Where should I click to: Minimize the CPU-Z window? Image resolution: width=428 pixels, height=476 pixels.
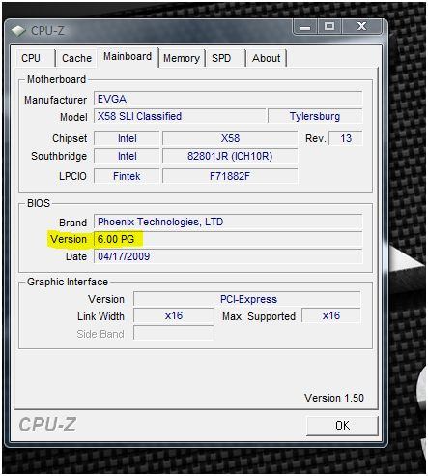coord(305,27)
